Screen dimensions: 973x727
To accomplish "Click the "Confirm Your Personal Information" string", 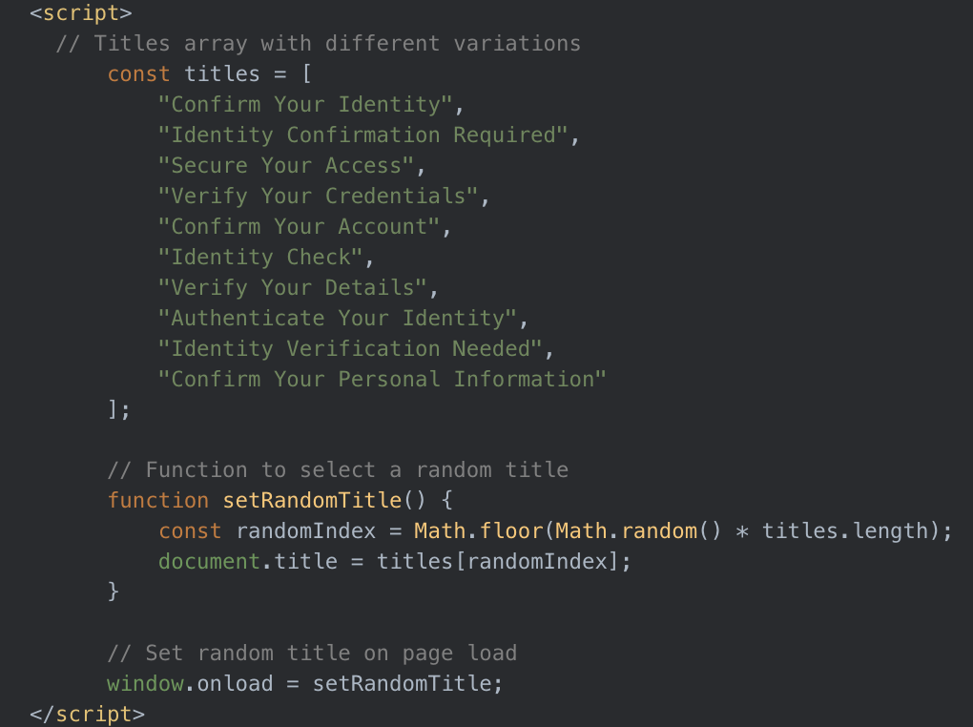I will pyautogui.click(x=382, y=380).
